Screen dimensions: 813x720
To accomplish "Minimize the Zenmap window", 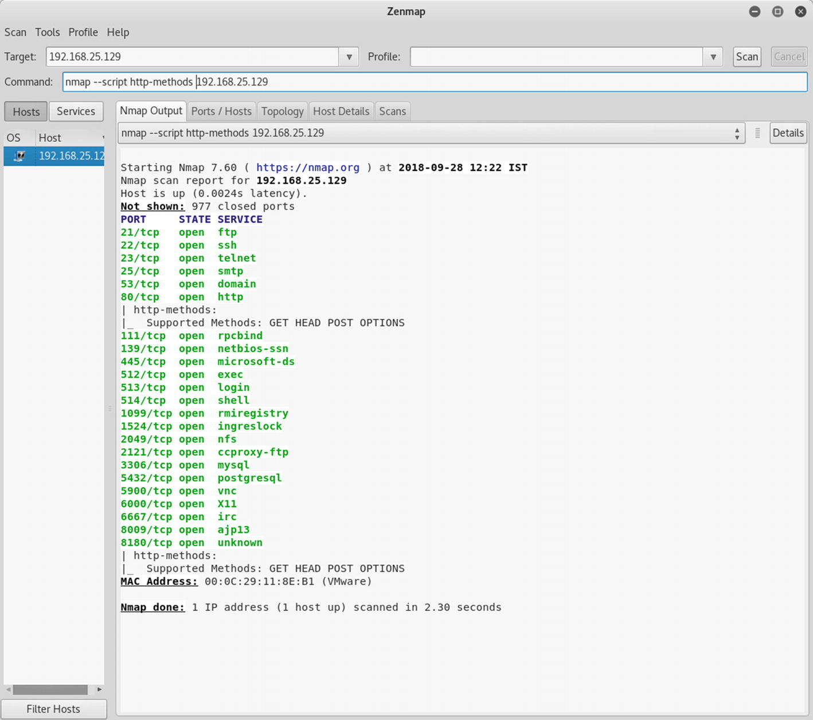I will 755,11.
